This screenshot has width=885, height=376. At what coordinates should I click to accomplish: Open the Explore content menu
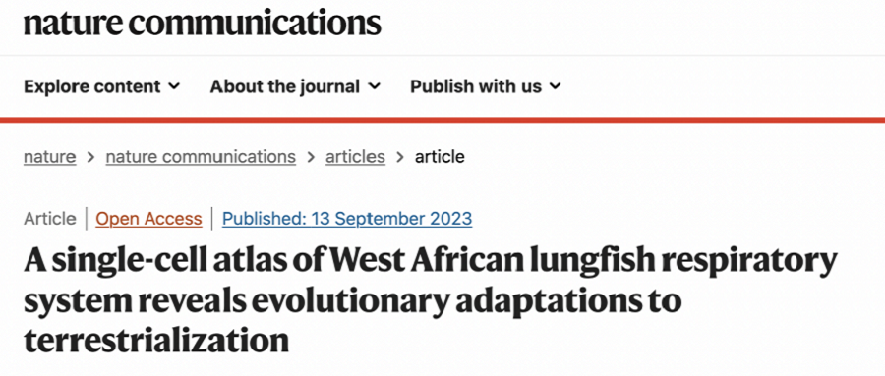coord(101,86)
